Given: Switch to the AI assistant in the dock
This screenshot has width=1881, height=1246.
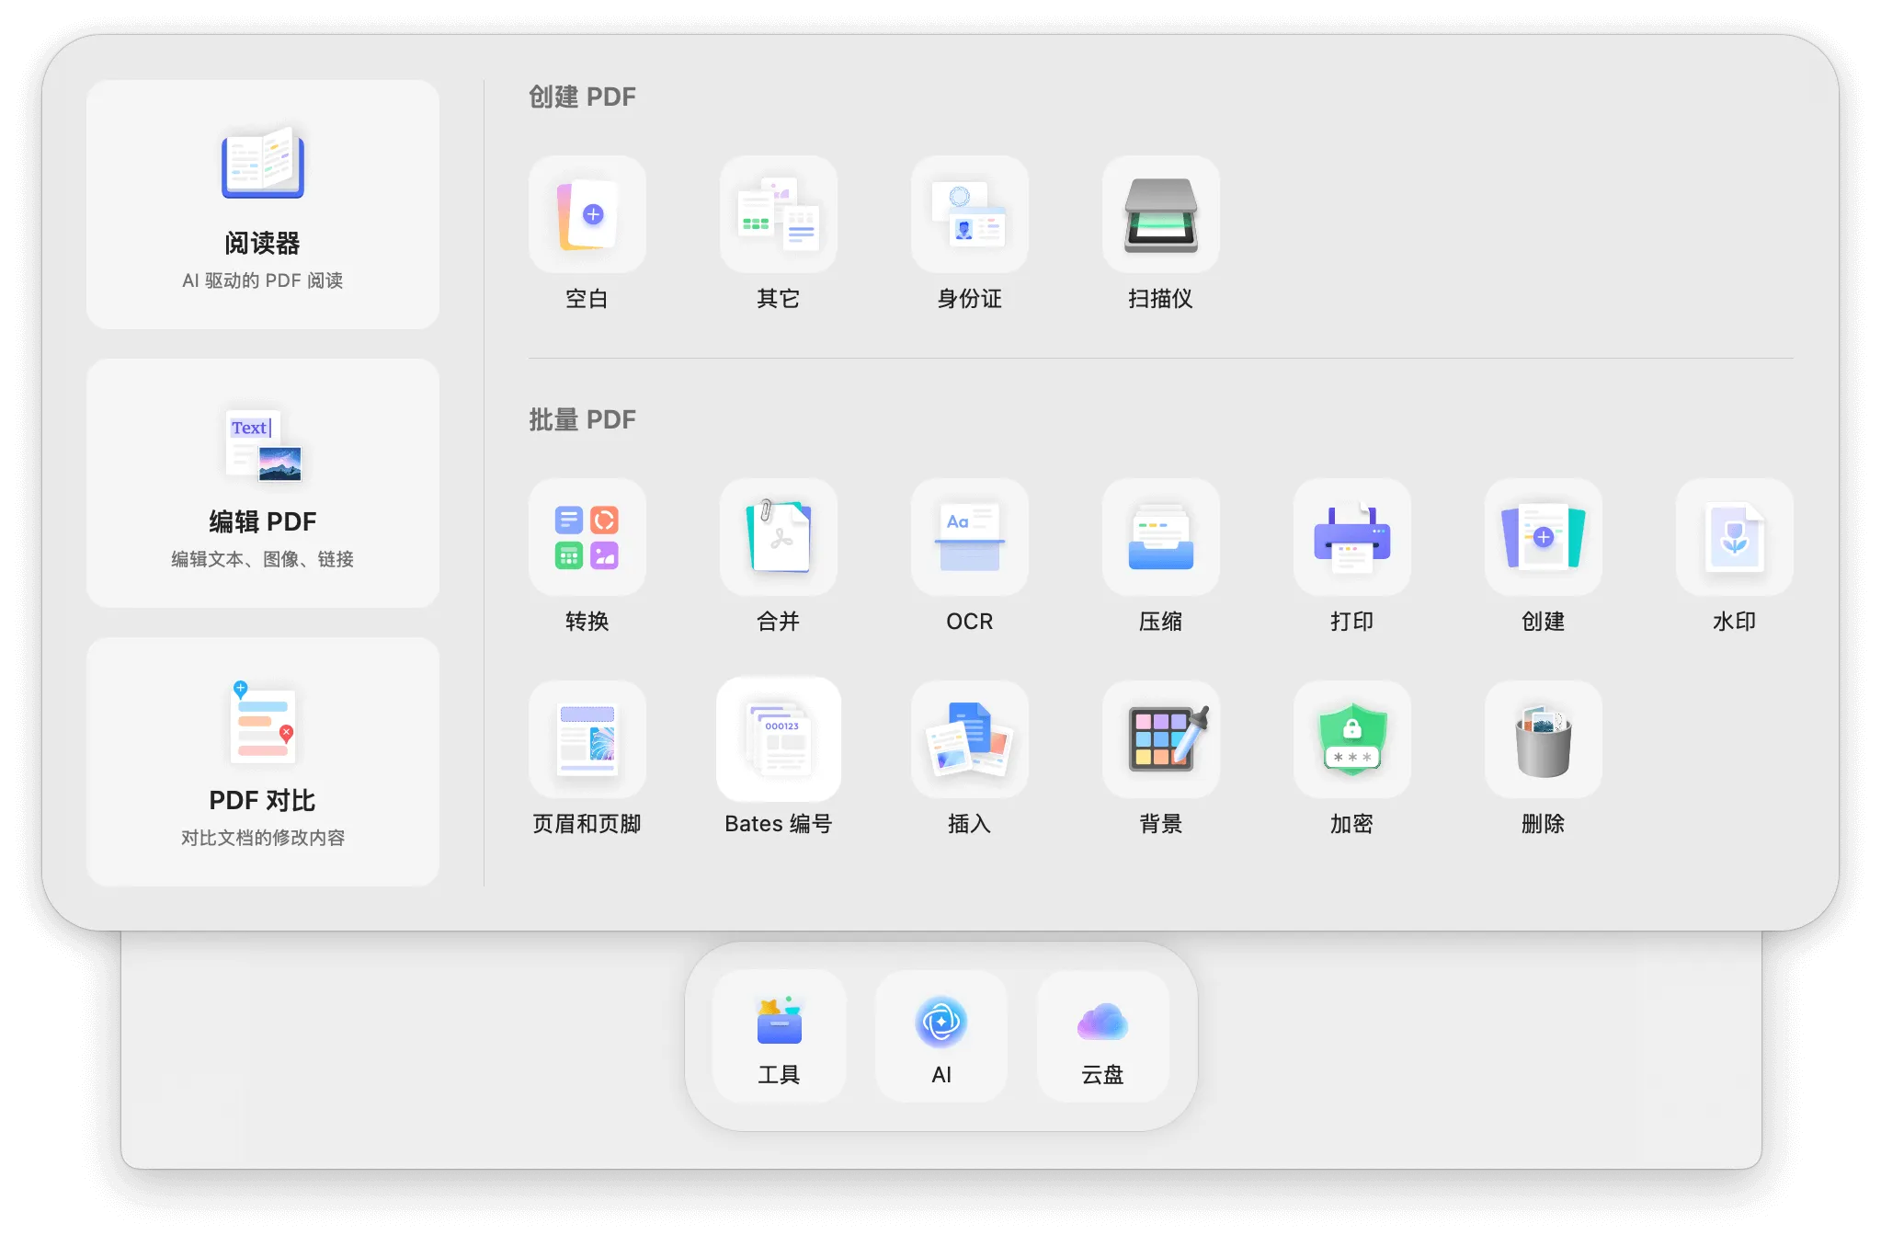Looking at the screenshot, I should [940, 1036].
